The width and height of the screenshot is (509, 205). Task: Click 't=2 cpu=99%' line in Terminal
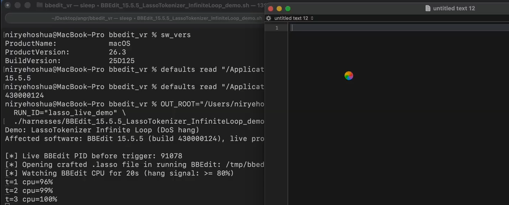tap(29, 191)
